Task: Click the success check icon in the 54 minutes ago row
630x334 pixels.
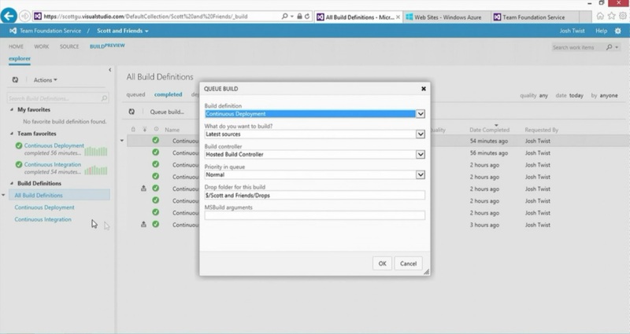Action: [155, 141]
